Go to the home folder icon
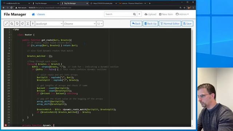 (x=33, y=14)
